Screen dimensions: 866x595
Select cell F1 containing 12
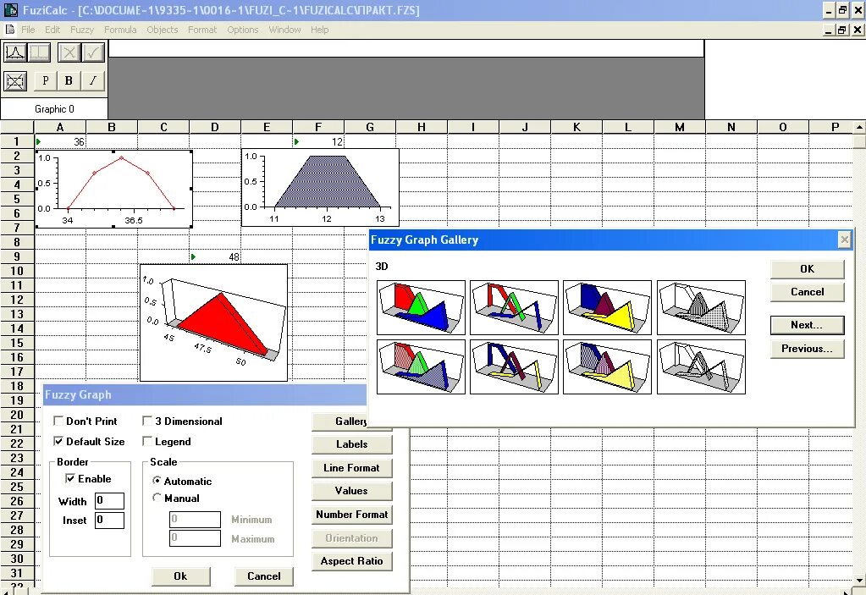(318, 142)
